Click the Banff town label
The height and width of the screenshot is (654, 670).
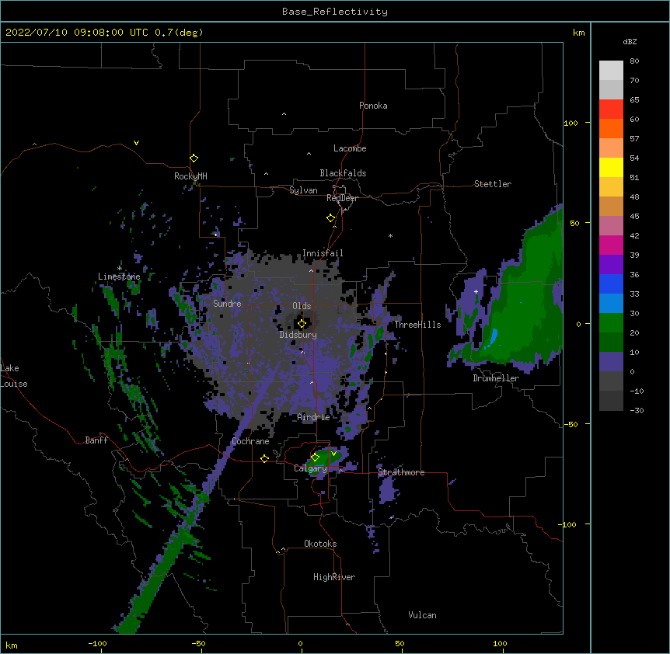(96, 440)
